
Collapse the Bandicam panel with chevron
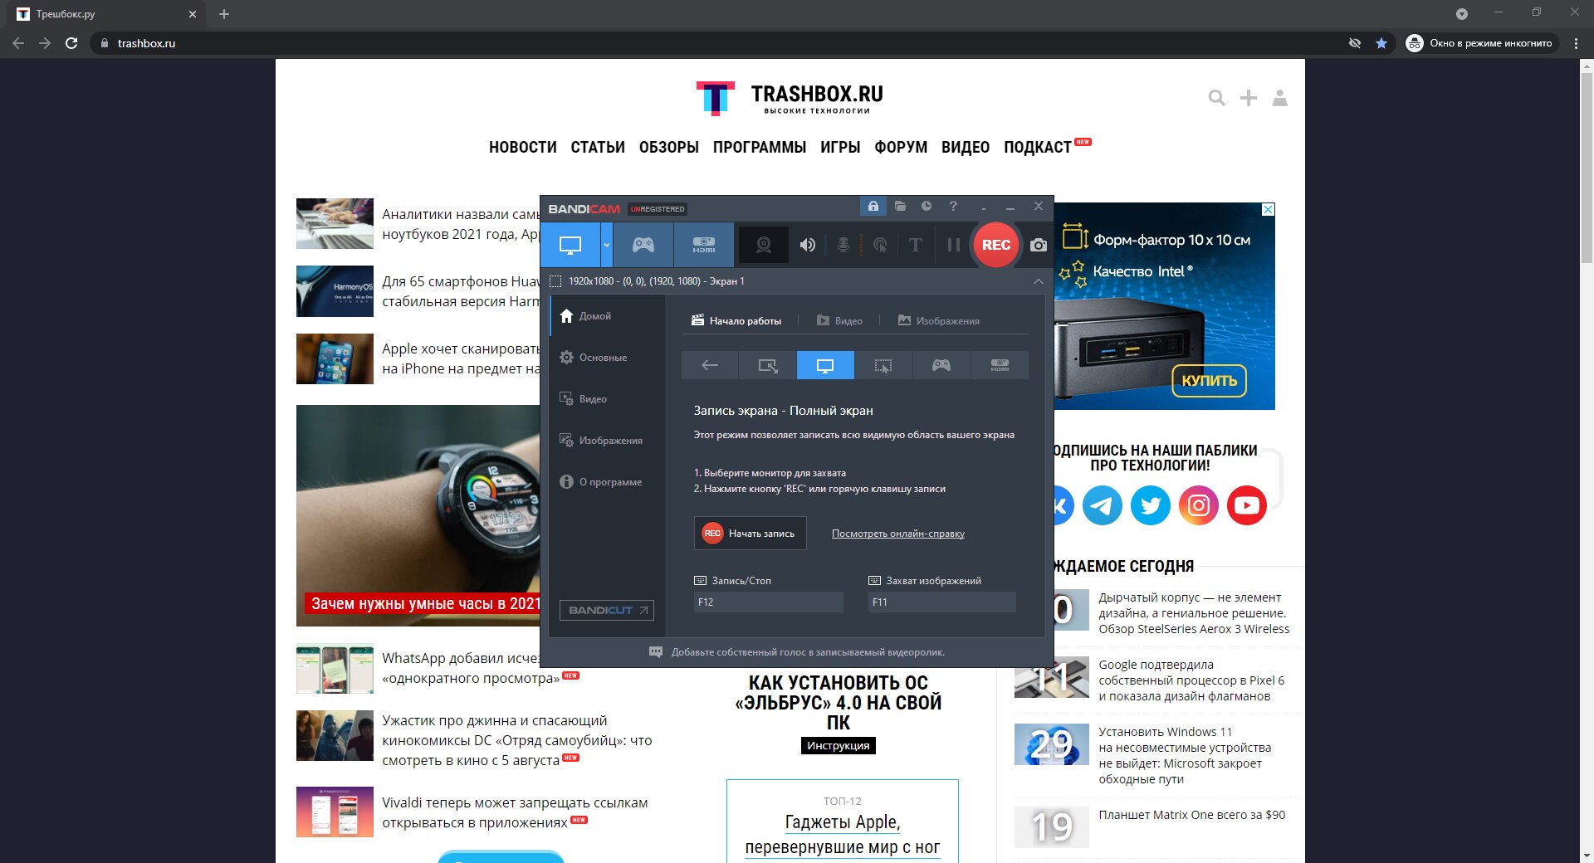1039,281
